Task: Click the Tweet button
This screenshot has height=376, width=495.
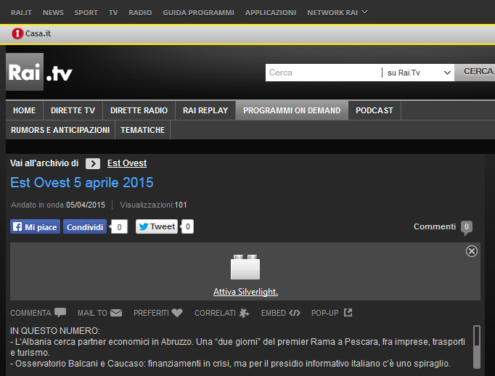Action: click(157, 226)
